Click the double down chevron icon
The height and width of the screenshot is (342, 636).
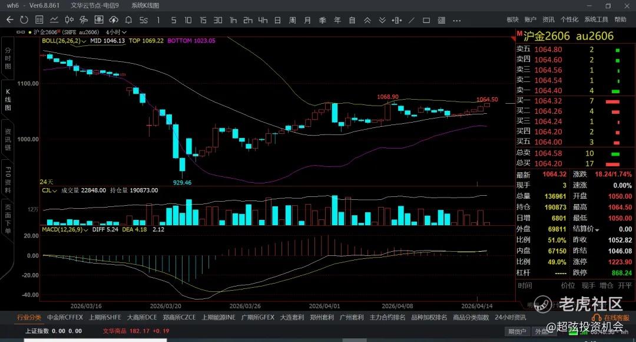(x=382, y=20)
